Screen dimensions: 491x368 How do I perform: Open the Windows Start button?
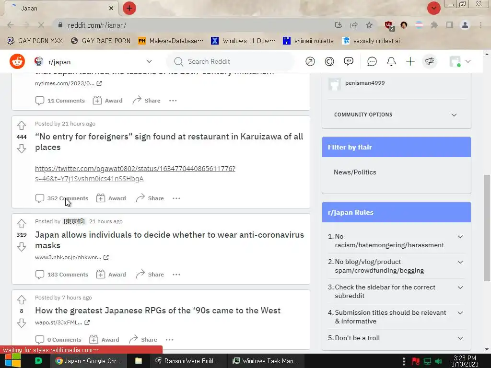pos(12,361)
